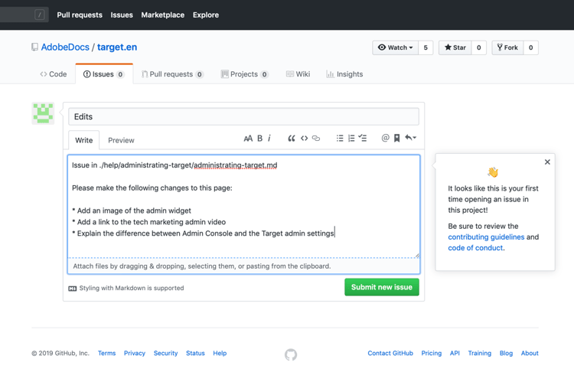This screenshot has width=574, height=372.
Task: Click the user avatar next to the issue form
Action: [x=43, y=113]
